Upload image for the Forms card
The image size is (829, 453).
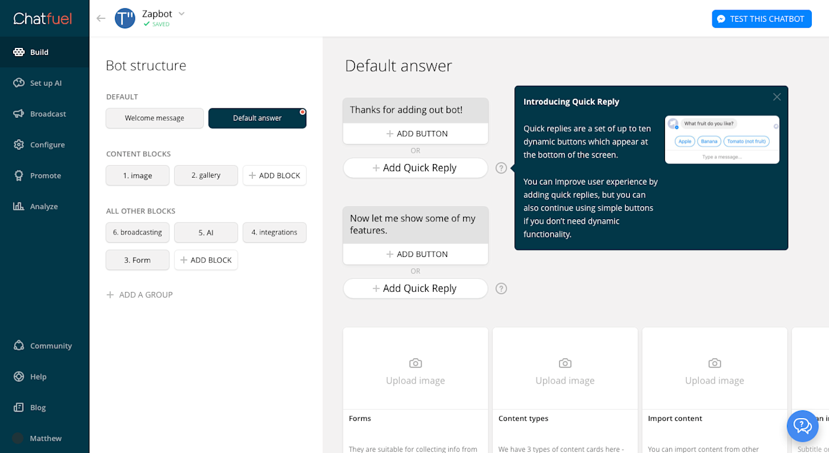(416, 371)
